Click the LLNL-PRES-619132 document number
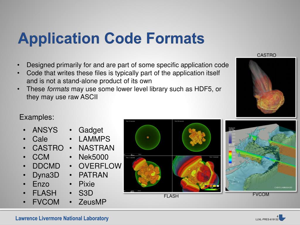 coord(267,219)
